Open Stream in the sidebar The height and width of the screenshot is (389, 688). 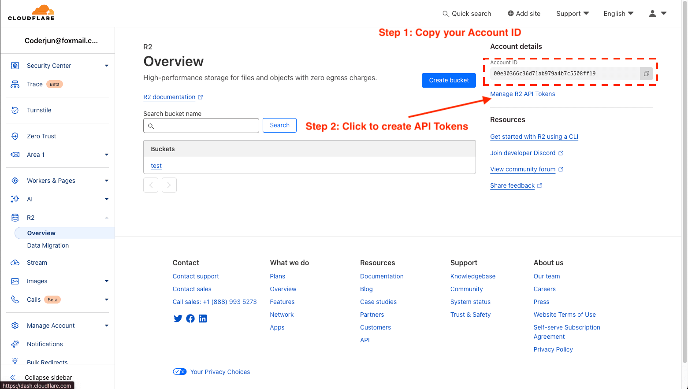tap(37, 263)
